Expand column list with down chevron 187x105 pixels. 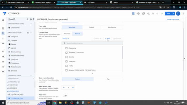[92, 74]
